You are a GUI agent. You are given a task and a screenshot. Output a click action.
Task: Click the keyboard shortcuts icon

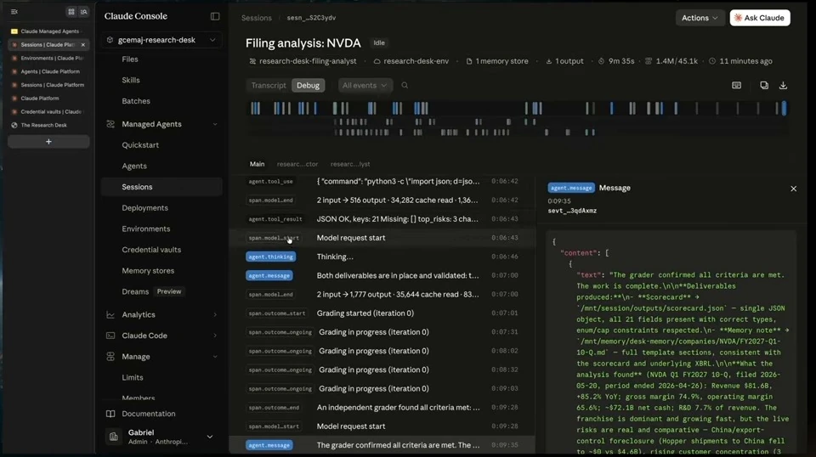[x=736, y=85]
